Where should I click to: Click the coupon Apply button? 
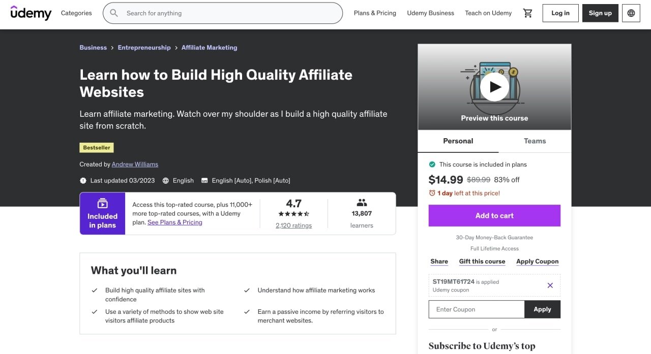542,309
